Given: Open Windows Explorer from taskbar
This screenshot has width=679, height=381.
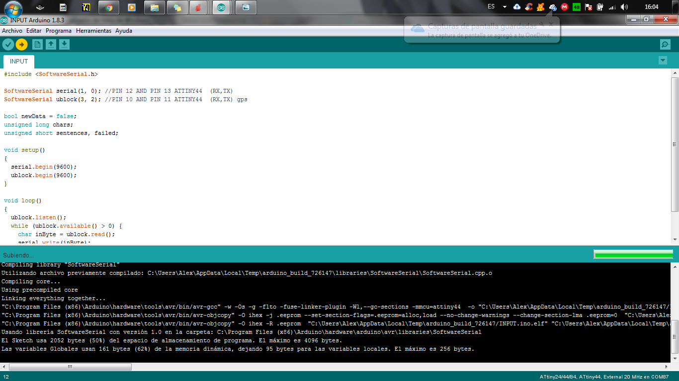Looking at the screenshot, I should tap(155, 7).
